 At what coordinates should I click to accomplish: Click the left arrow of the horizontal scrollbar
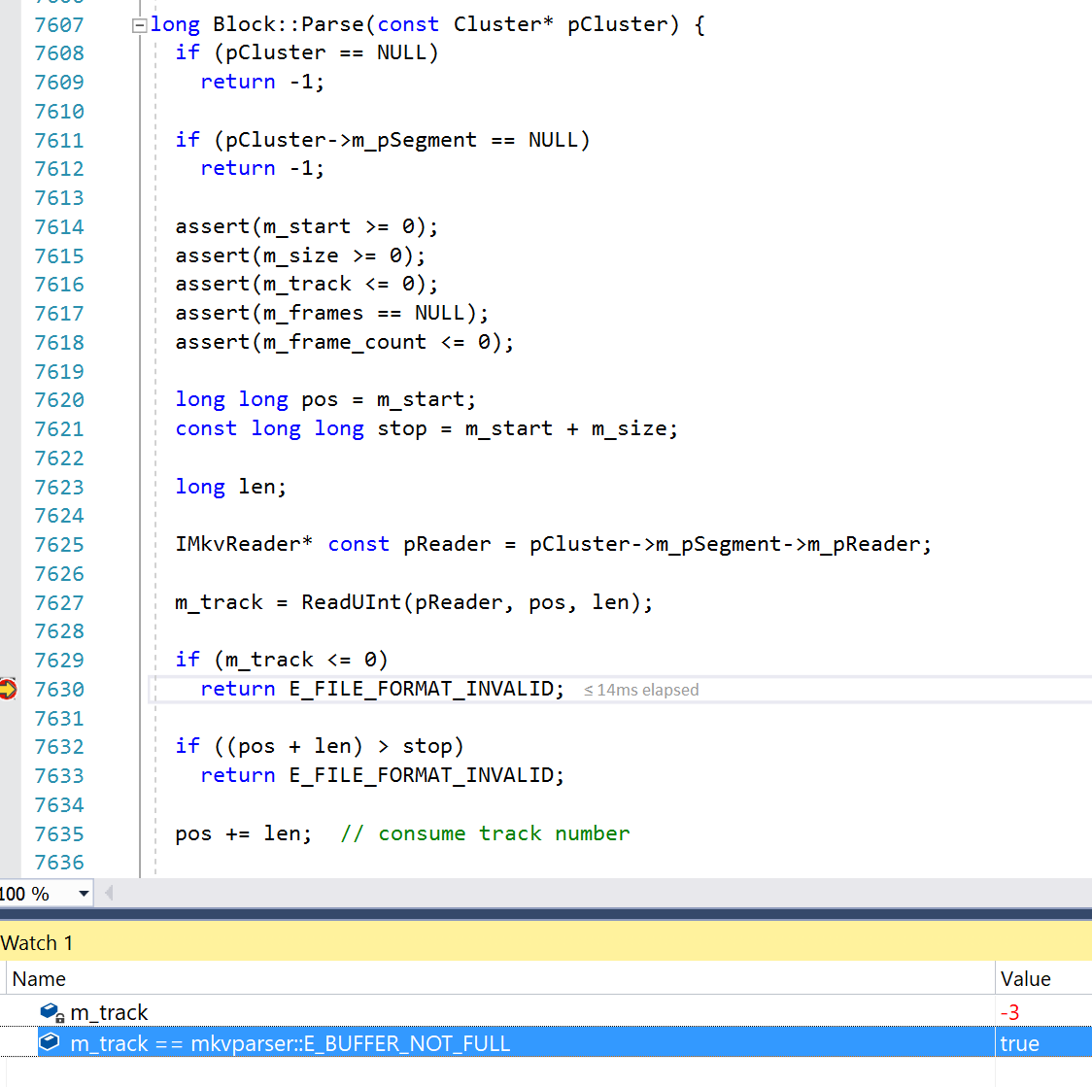[107, 893]
